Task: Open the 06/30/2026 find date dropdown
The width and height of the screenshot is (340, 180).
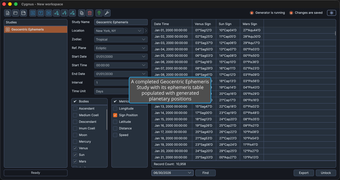Action: 172,173
